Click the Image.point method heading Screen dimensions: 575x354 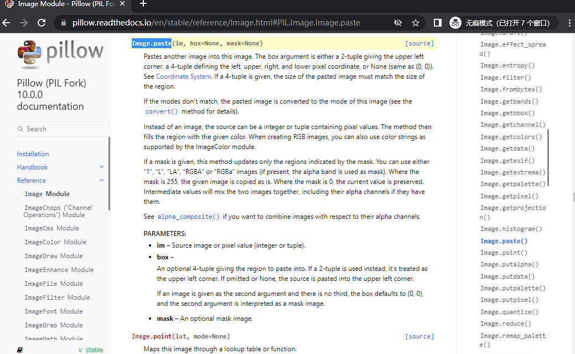click(181, 336)
